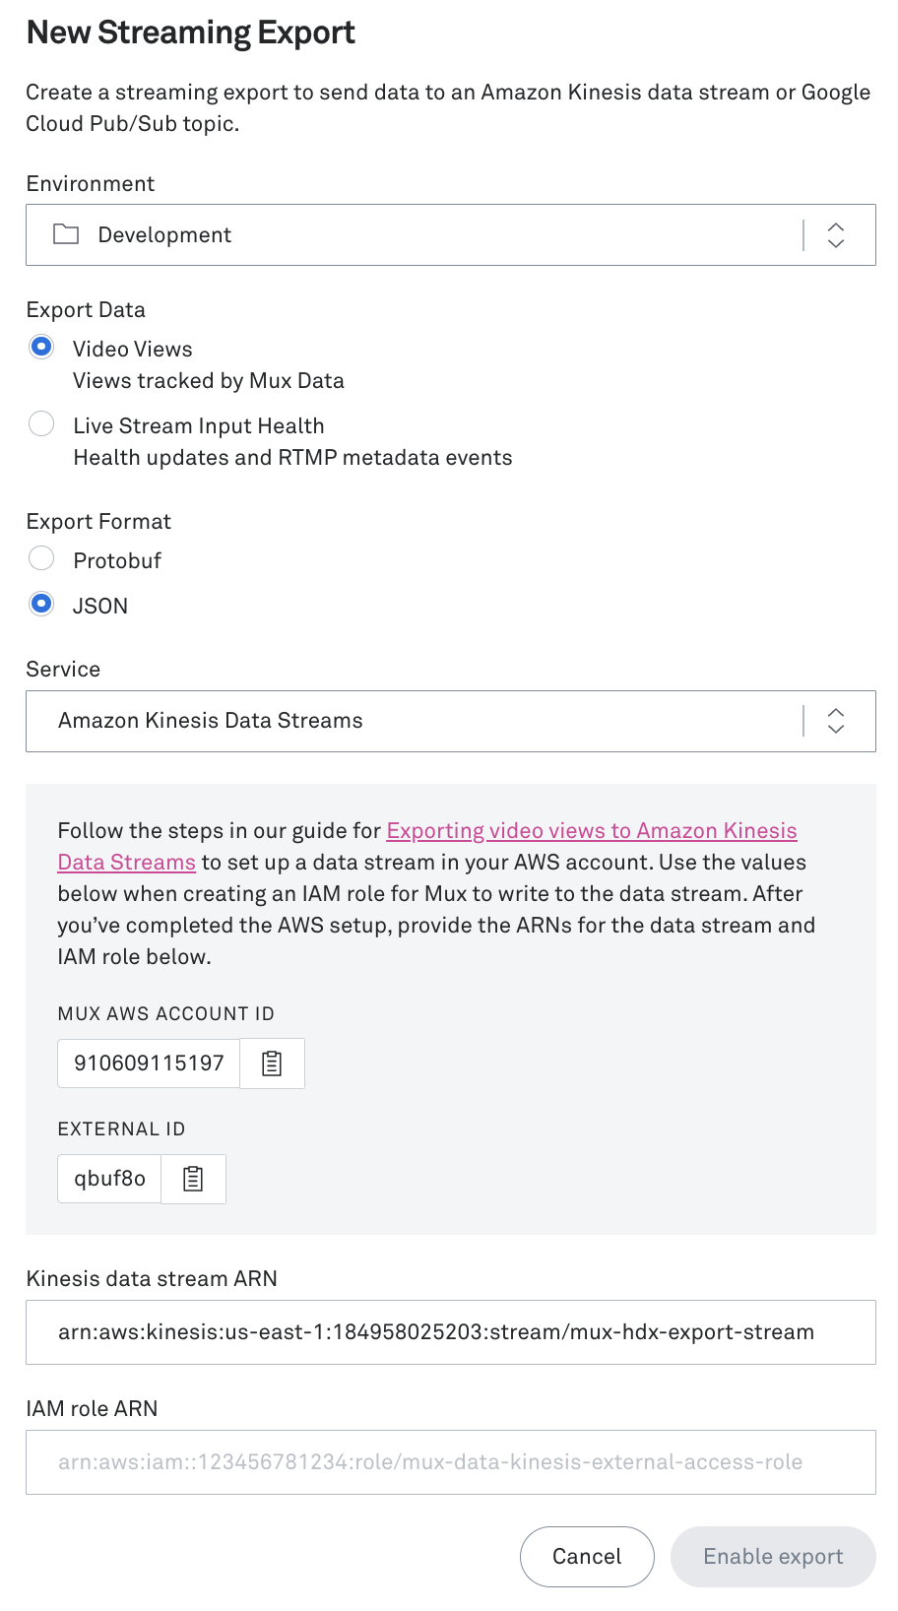Click the New Streaming Export heading
898x1611 pixels.
191,32
